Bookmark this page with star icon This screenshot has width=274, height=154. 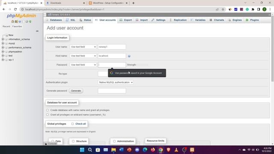click(223, 9)
